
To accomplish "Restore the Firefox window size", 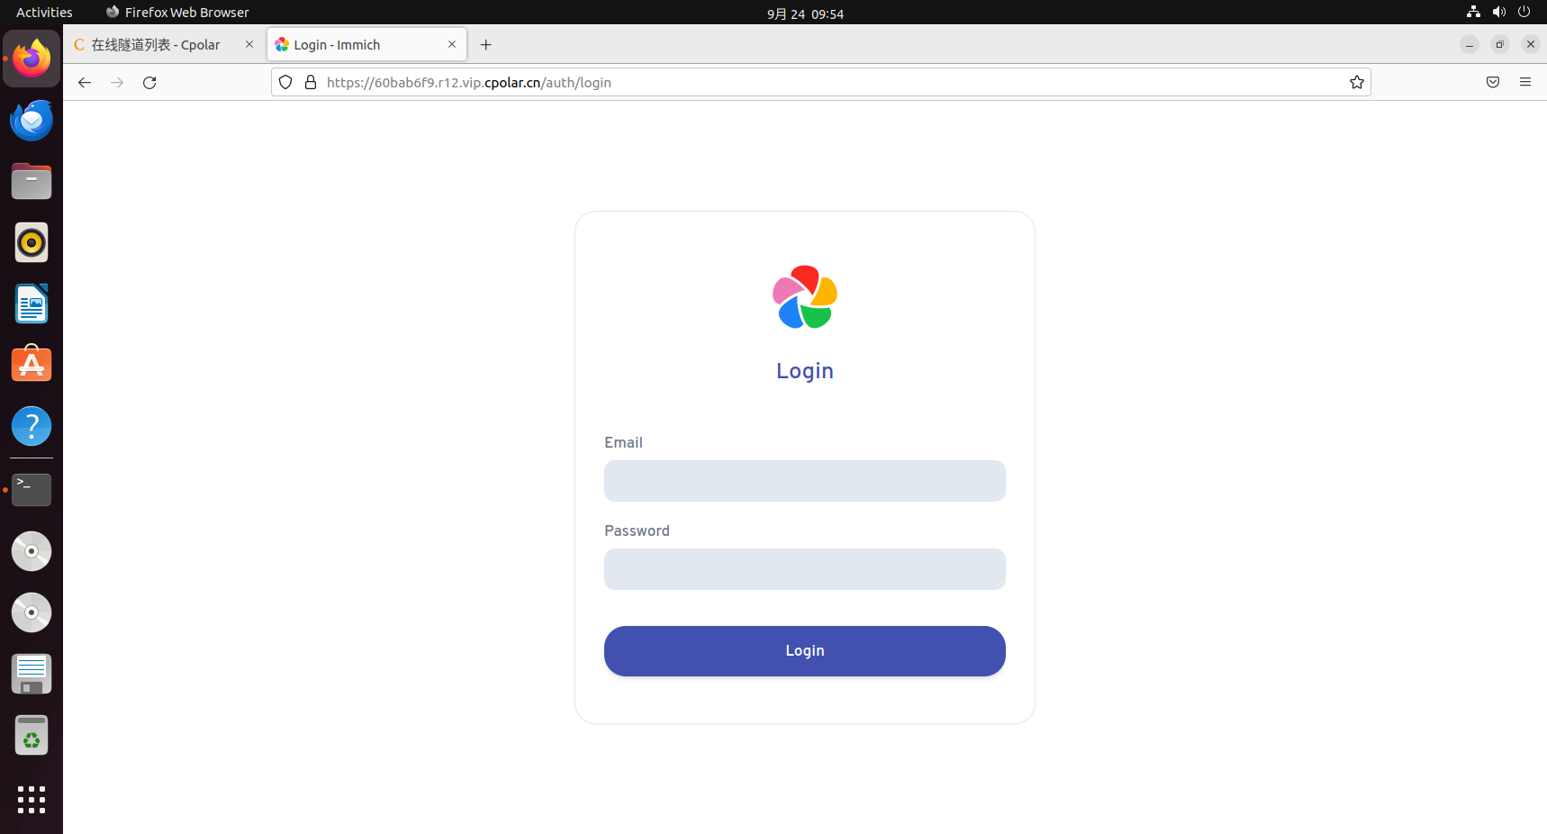I will (1500, 44).
